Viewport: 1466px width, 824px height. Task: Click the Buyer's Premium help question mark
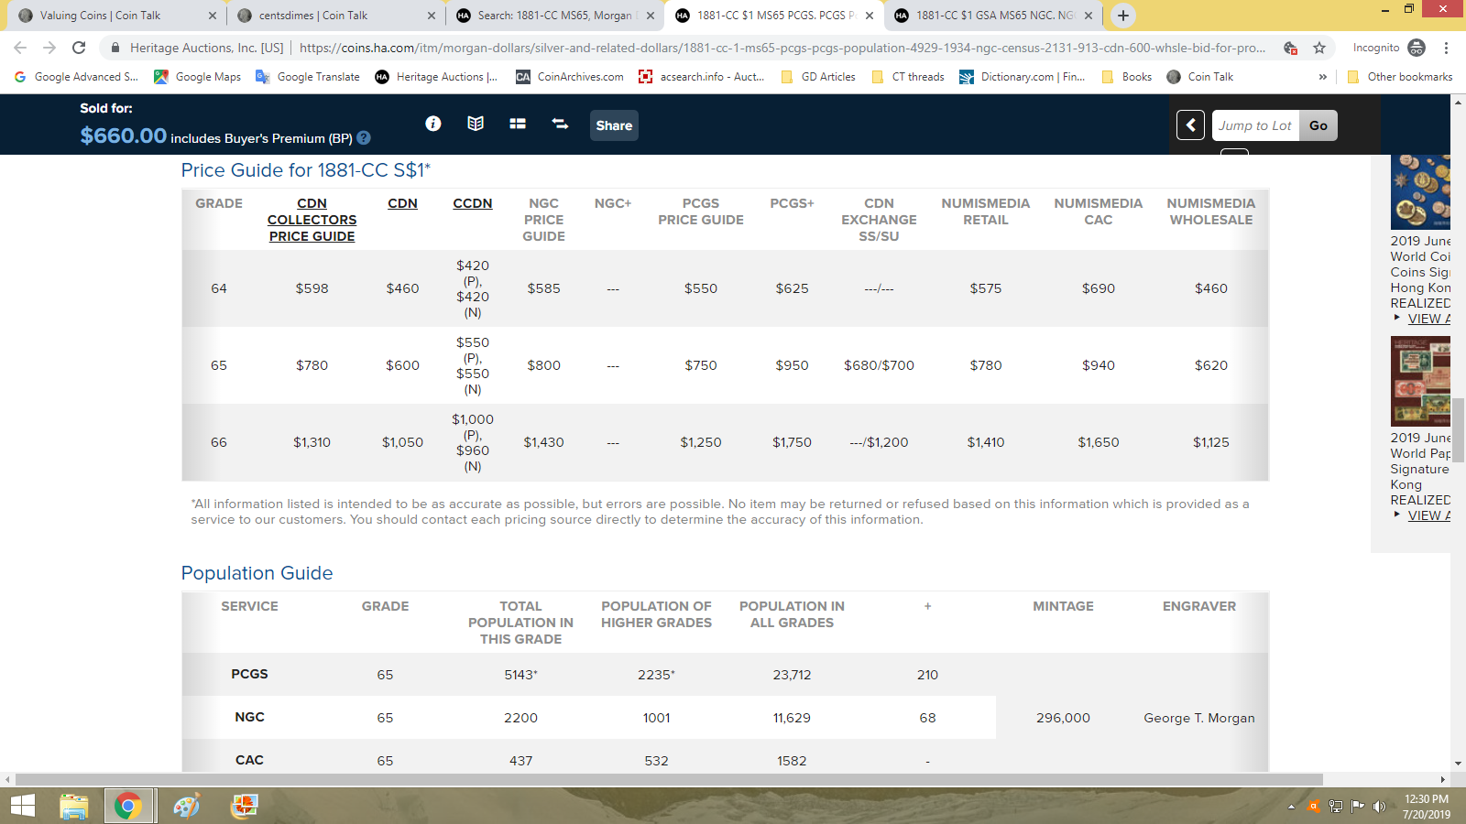click(364, 138)
